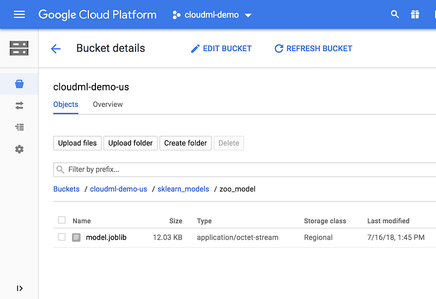The height and width of the screenshot is (299, 436).
Task: Click the Storage product icon
Action: [x=19, y=48]
